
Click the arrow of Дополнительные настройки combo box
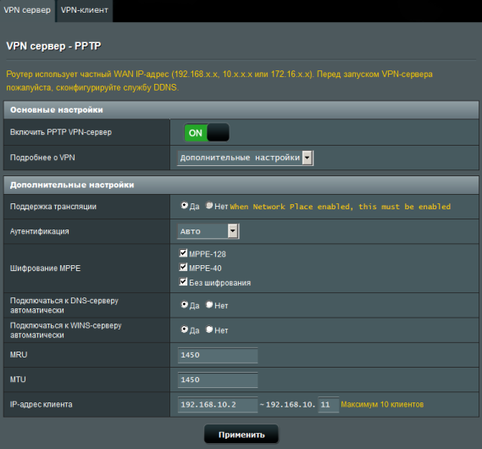click(x=307, y=158)
